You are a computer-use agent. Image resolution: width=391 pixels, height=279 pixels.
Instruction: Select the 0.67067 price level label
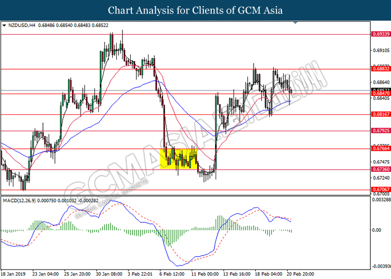point(380,189)
